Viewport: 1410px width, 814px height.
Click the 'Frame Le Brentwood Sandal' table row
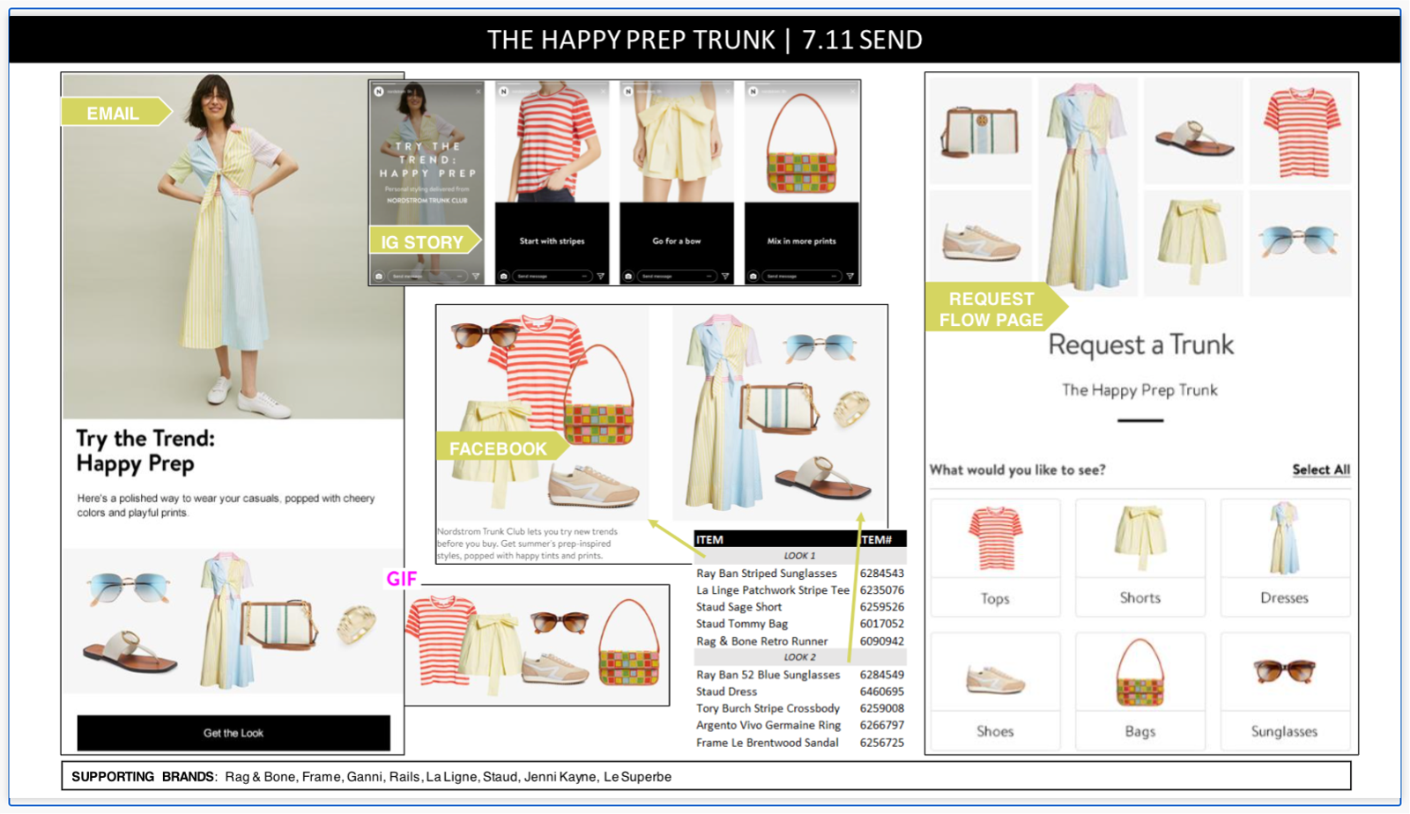pos(800,743)
